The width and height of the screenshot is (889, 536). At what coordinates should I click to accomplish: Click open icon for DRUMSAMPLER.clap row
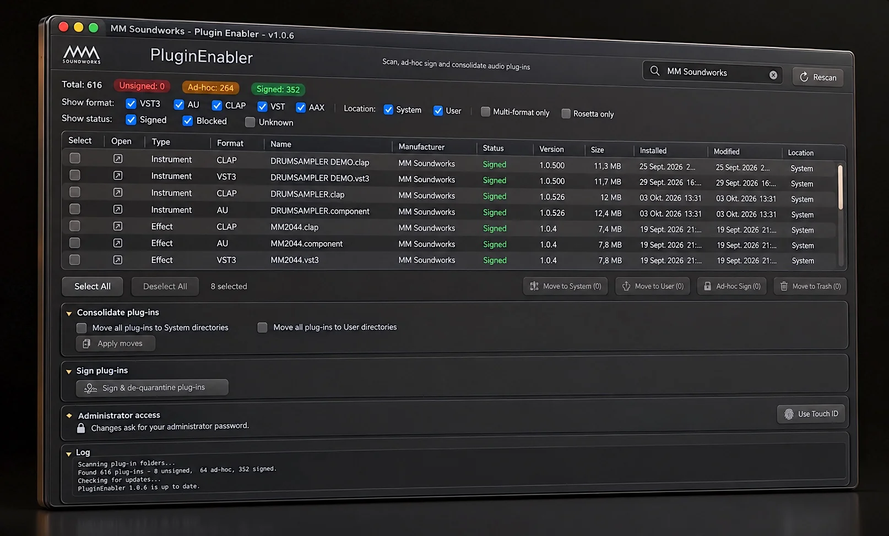point(118,193)
